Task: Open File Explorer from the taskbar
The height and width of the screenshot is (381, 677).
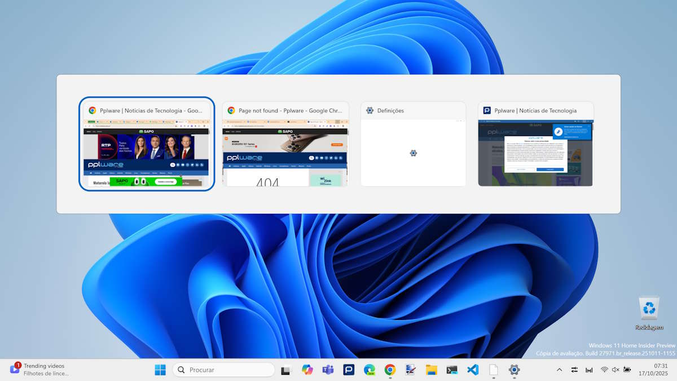Action: click(x=432, y=370)
